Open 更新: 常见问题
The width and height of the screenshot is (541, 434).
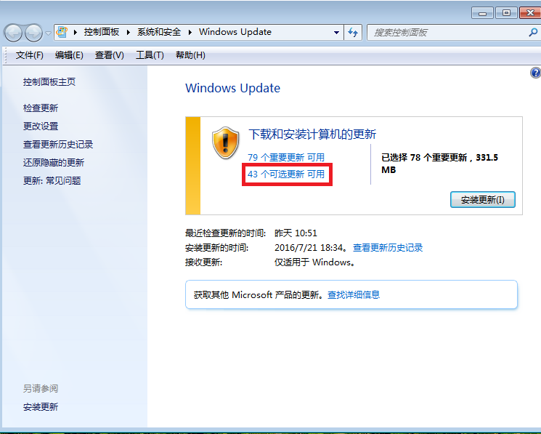[52, 180]
